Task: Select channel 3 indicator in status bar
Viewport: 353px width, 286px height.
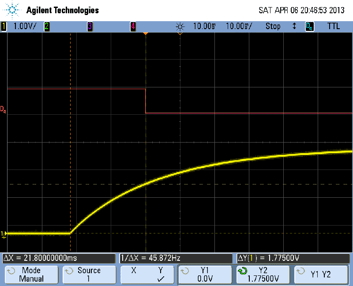Action: click(x=90, y=26)
